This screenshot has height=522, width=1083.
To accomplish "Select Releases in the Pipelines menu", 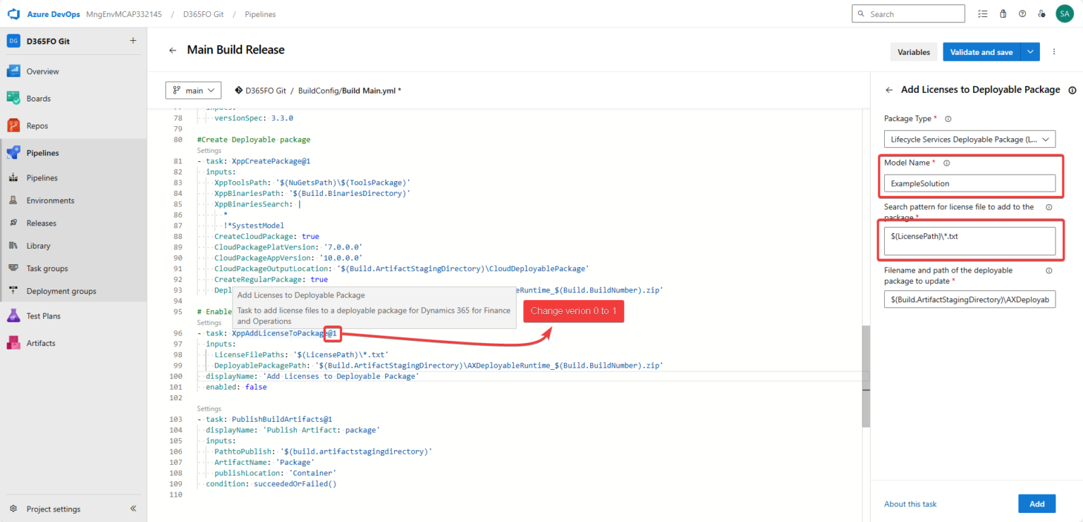I will point(42,223).
